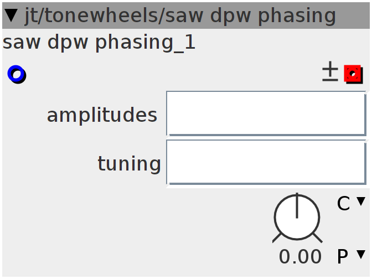
Task: Select the saw dpw phasing_1 name label
Action: 99,43
